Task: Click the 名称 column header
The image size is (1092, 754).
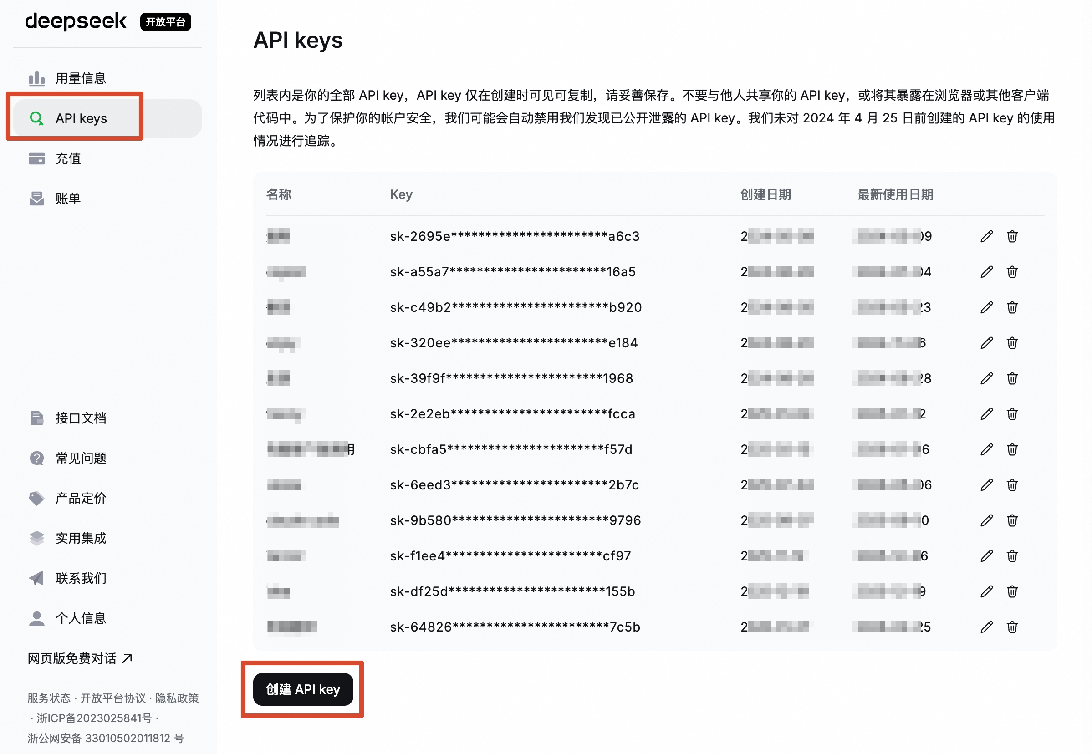Action: tap(278, 194)
